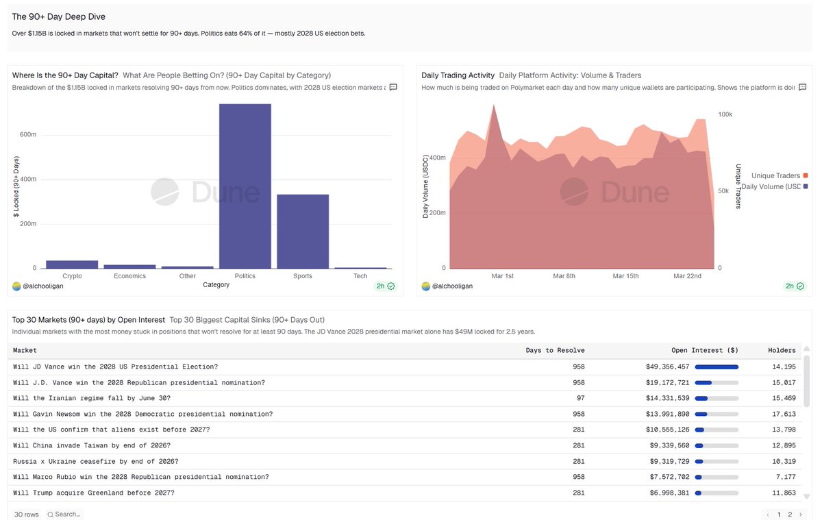Viewport: 822px width, 520px height.
Task: Open comments on the 90+ Day Capital chart
Action: tap(393, 88)
